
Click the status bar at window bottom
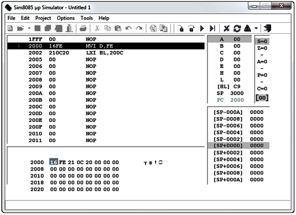[148, 205]
